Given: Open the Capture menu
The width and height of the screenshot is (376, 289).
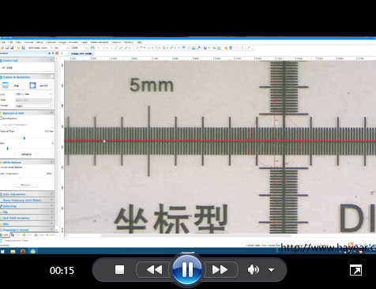Looking at the screenshot, I should (x=51, y=42).
